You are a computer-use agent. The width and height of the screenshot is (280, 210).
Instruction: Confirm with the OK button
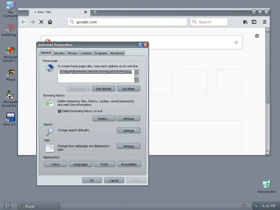click(x=92, y=180)
